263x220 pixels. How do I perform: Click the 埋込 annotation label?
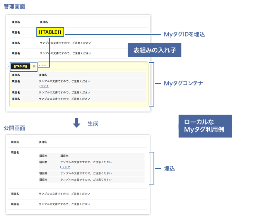(169, 169)
